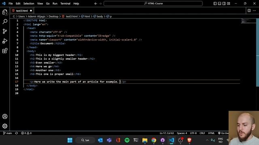Open Microsoft Teams from the taskbar
This screenshot has width=259, height=145.
click(109, 140)
